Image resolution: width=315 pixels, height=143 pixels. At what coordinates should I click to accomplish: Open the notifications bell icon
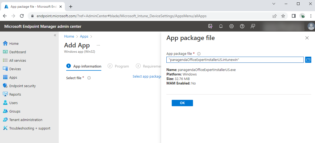[x=221, y=26]
